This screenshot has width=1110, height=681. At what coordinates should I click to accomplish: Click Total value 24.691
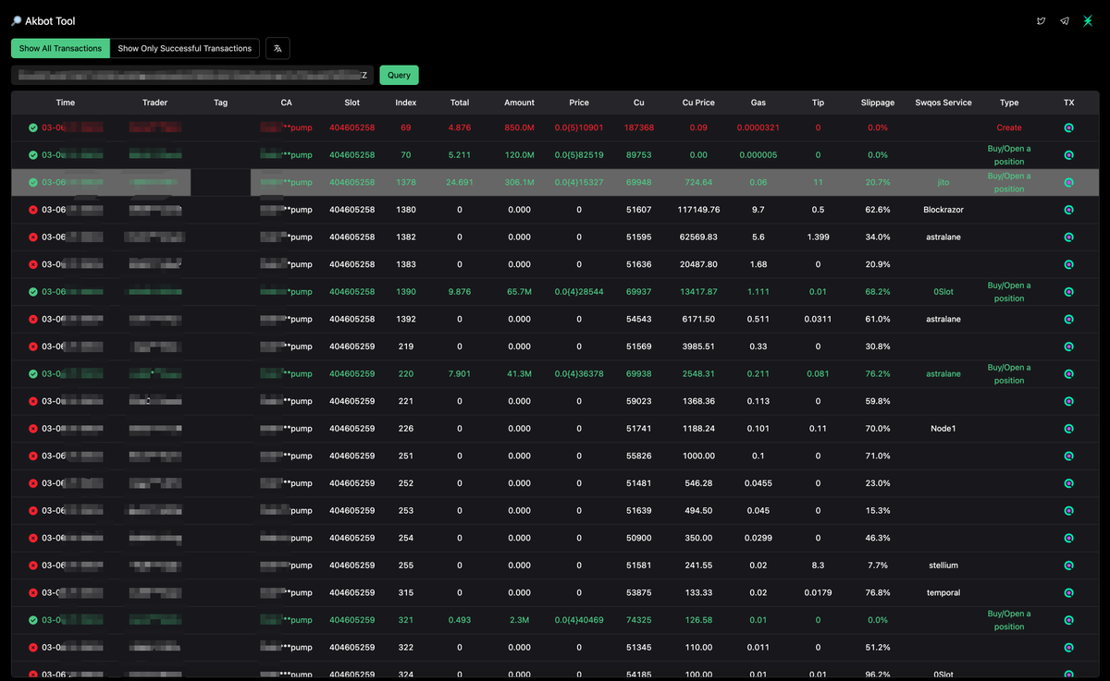(x=460, y=182)
